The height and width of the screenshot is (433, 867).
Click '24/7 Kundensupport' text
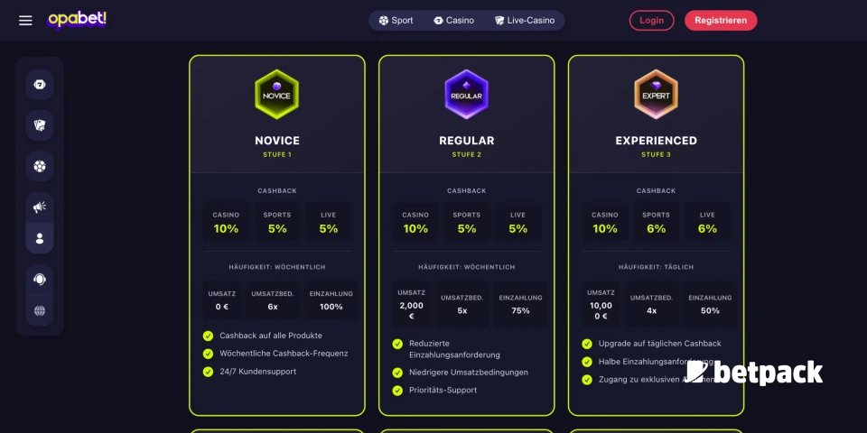[x=258, y=372]
